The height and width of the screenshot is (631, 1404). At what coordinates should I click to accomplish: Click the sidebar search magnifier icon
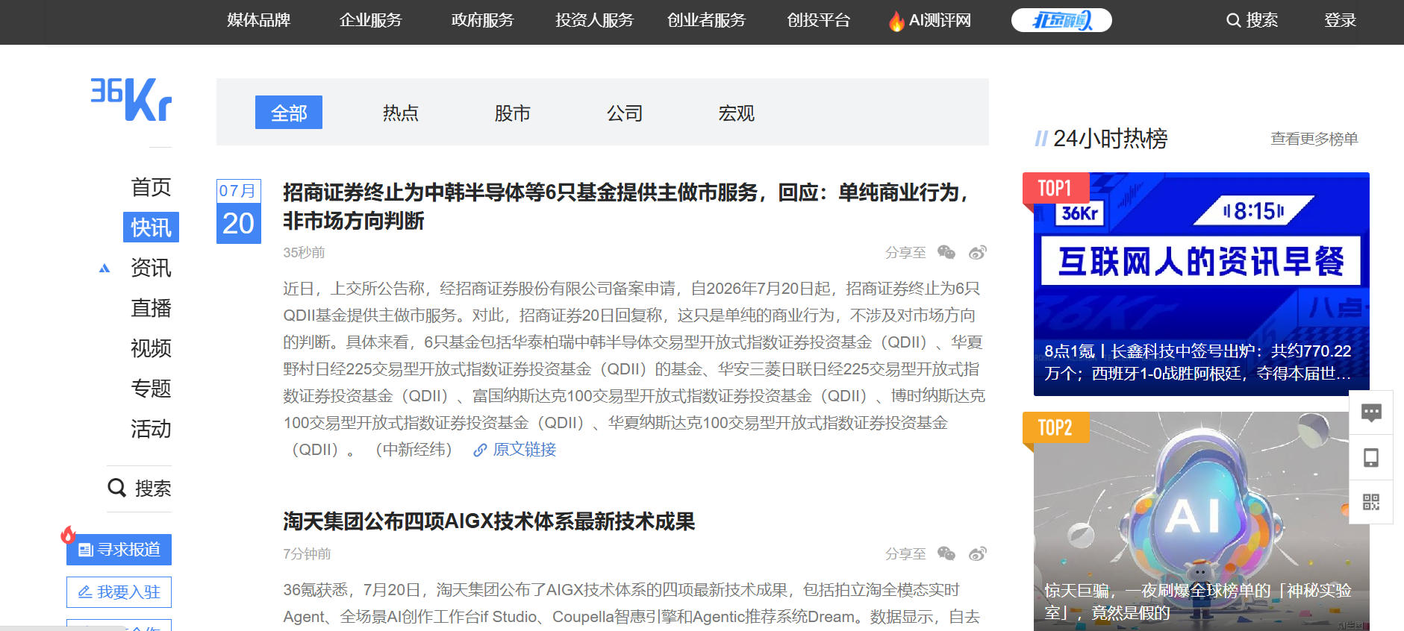point(116,488)
